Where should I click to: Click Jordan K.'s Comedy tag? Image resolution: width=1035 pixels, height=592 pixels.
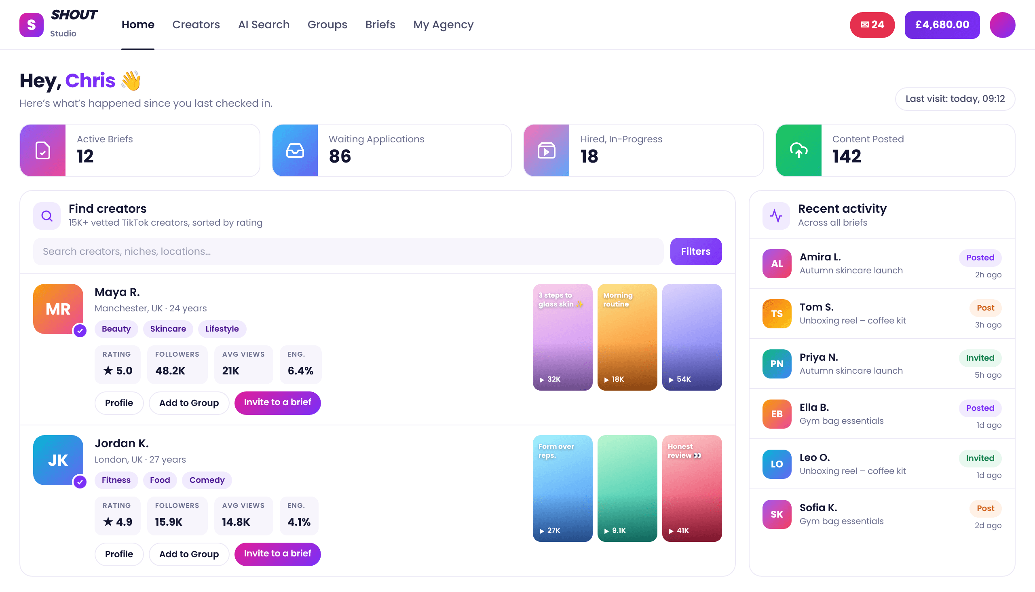pyautogui.click(x=207, y=480)
